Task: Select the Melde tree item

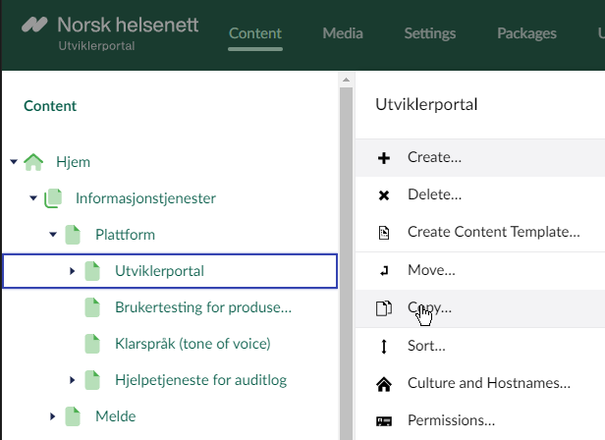Action: coord(115,416)
